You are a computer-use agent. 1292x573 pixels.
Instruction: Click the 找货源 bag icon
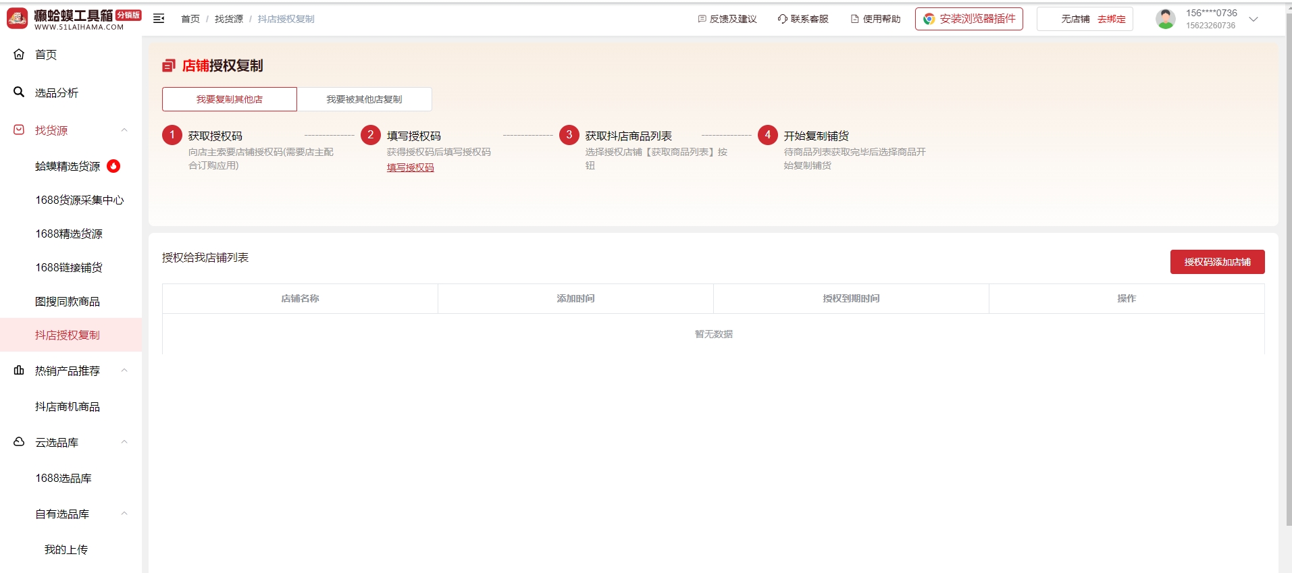coord(19,130)
